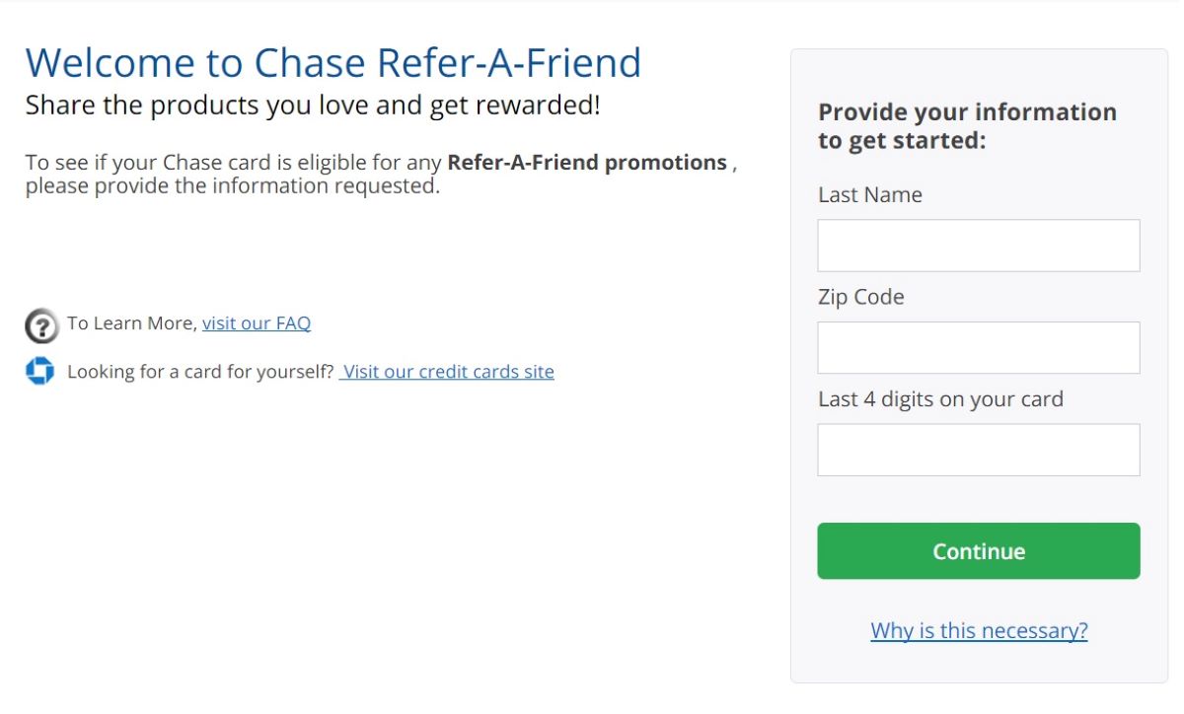Screen dimensions: 1184x714
Task: Follow the 'visit our FAQ' link
Action: (x=257, y=322)
